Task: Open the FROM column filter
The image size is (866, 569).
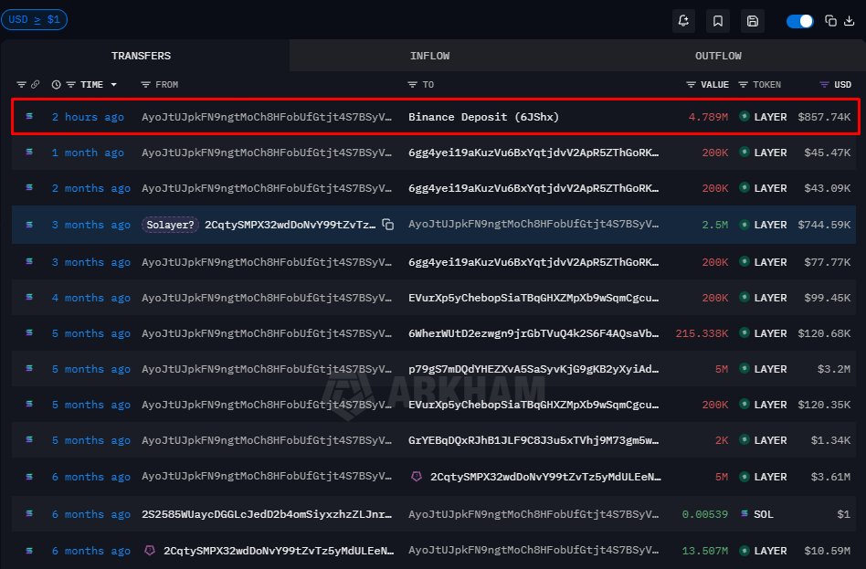Action: point(146,85)
